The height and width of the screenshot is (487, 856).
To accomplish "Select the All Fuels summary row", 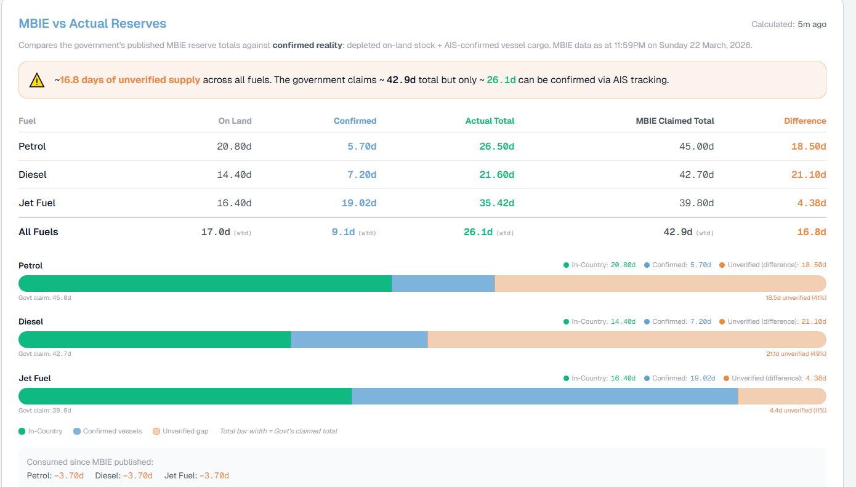I will point(38,232).
